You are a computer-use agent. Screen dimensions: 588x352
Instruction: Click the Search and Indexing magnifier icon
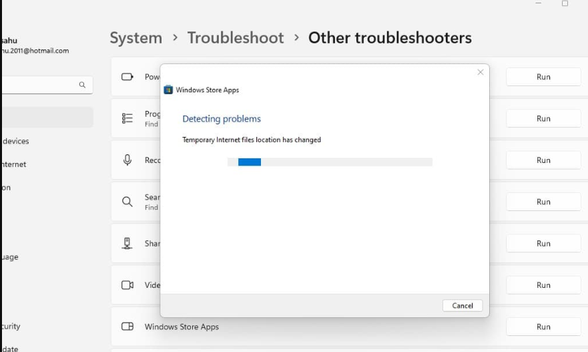tap(127, 202)
